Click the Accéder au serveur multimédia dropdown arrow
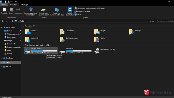 pos(35,15)
